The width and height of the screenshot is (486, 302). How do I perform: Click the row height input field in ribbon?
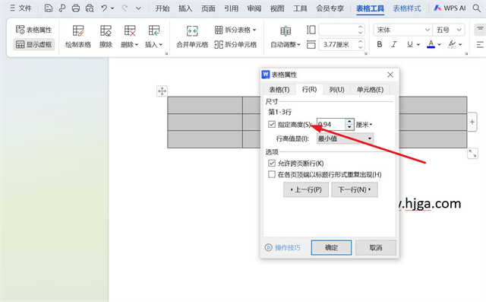338,30
